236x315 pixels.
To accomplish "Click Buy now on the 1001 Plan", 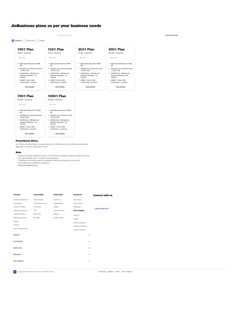I will (x=22, y=58).
